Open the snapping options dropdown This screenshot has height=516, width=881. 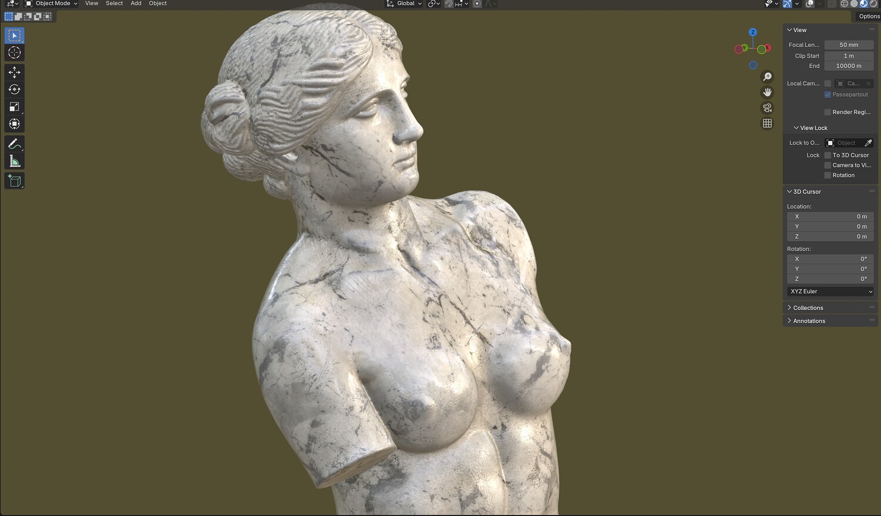click(462, 4)
